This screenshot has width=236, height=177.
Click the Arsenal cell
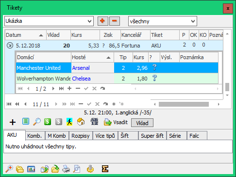(93, 68)
